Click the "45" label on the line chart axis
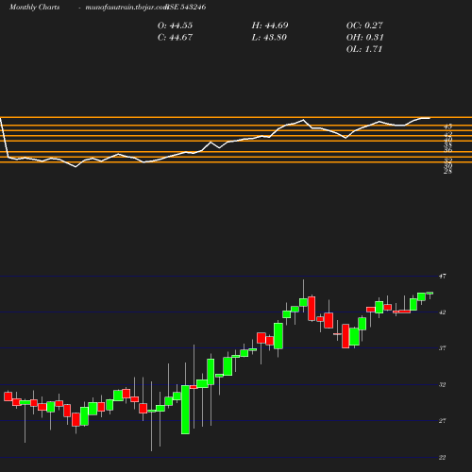The height and width of the screenshot is (472, 472). (x=448, y=126)
